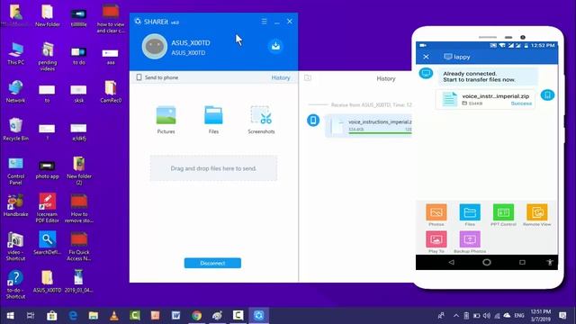Select the This PC desktop icon

point(16,54)
